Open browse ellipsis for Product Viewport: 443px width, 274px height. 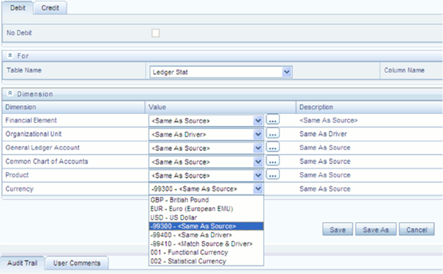click(273, 175)
